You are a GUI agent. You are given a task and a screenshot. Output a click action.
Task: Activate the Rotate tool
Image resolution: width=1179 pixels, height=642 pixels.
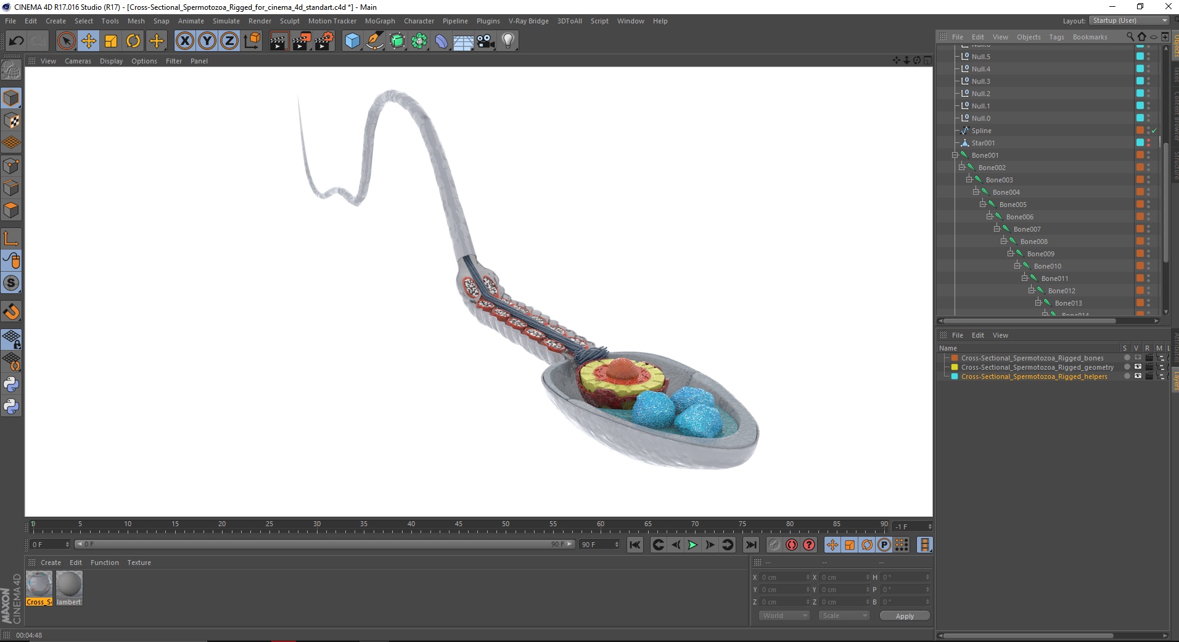point(133,41)
